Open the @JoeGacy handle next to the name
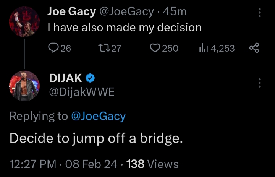 (x=126, y=12)
